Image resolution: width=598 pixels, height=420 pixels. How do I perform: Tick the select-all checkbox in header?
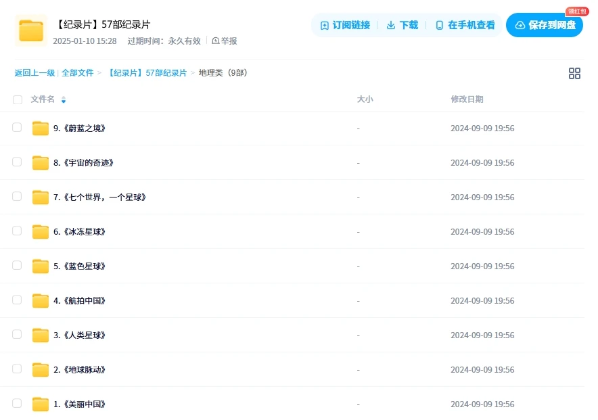(x=18, y=100)
